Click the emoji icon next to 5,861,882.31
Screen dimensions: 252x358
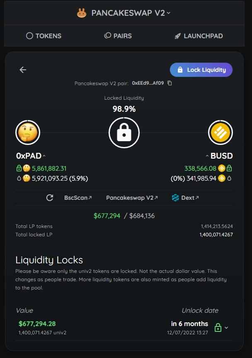[27, 169]
